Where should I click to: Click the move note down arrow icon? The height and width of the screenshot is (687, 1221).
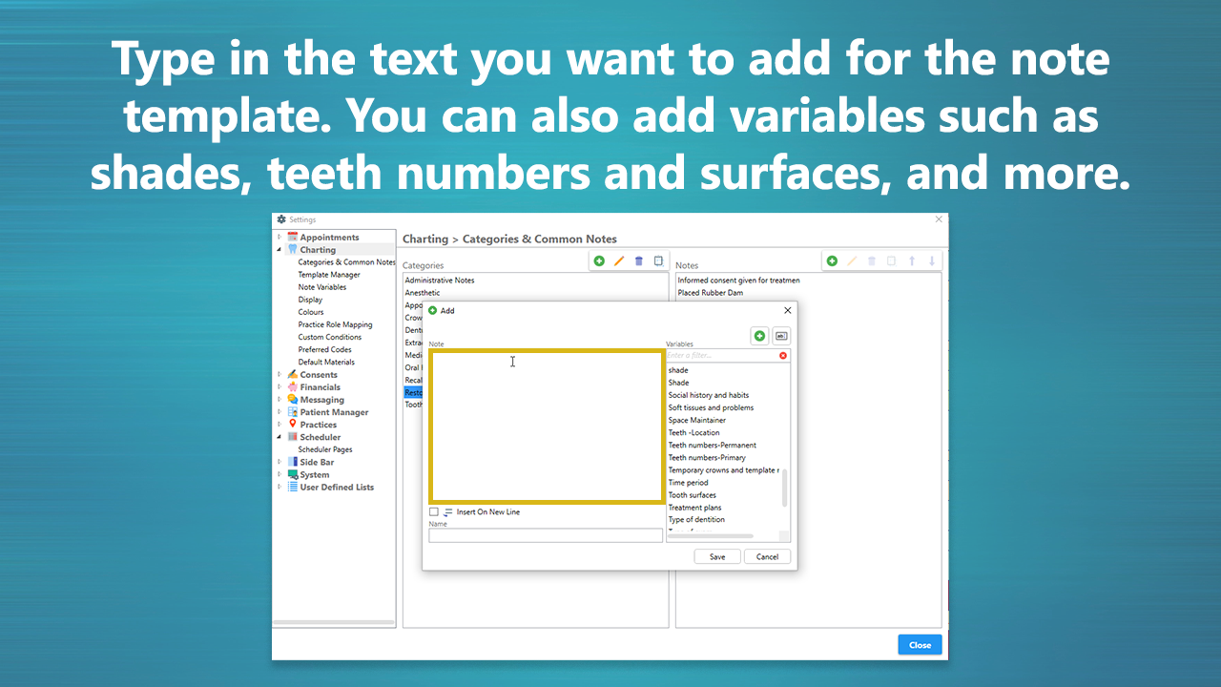coord(930,260)
